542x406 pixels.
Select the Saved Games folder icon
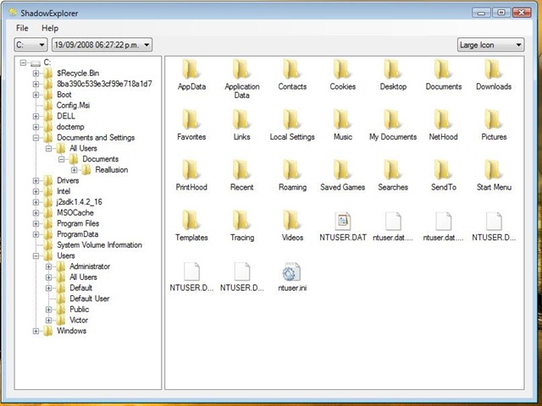point(342,170)
